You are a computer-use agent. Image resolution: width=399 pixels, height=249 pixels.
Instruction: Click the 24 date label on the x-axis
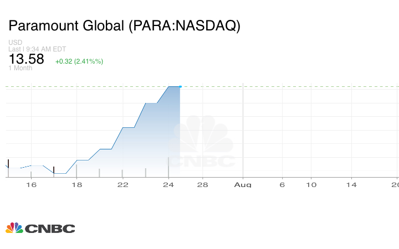click(x=168, y=184)
